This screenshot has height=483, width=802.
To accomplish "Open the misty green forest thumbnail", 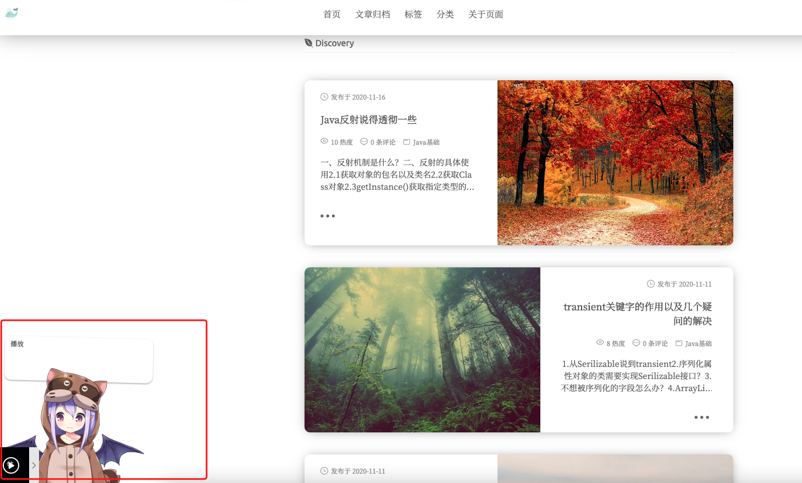I will pyautogui.click(x=422, y=350).
